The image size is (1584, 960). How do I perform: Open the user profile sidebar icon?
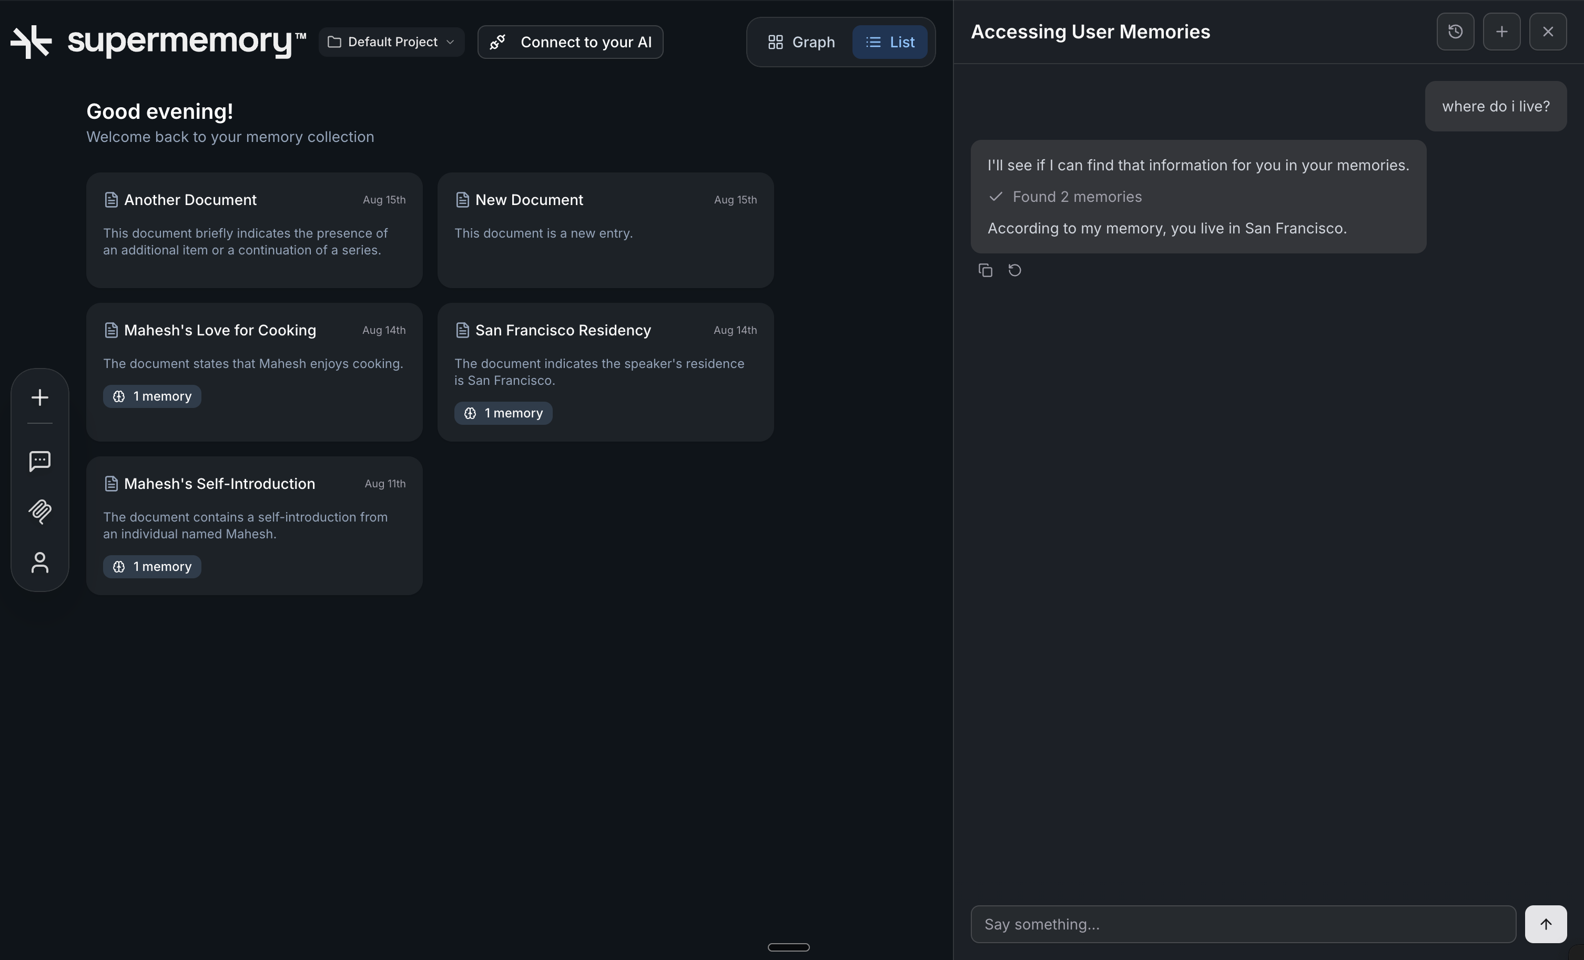[x=40, y=562]
